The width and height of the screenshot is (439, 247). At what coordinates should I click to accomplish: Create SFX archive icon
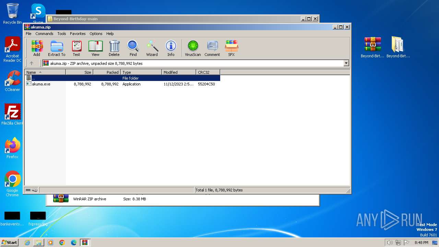point(232,48)
